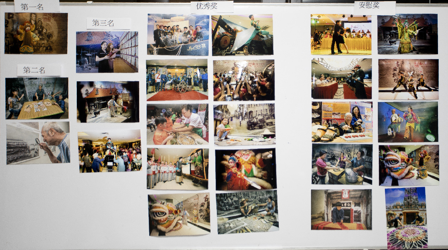Screen dimensions: 448x250
Task: Open the leaping performer in teal costume photo
Action: coord(243,35)
